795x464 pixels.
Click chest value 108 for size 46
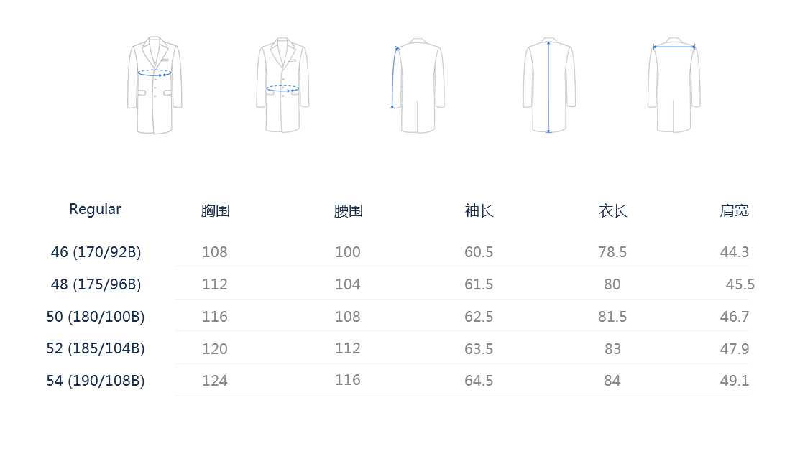(215, 252)
